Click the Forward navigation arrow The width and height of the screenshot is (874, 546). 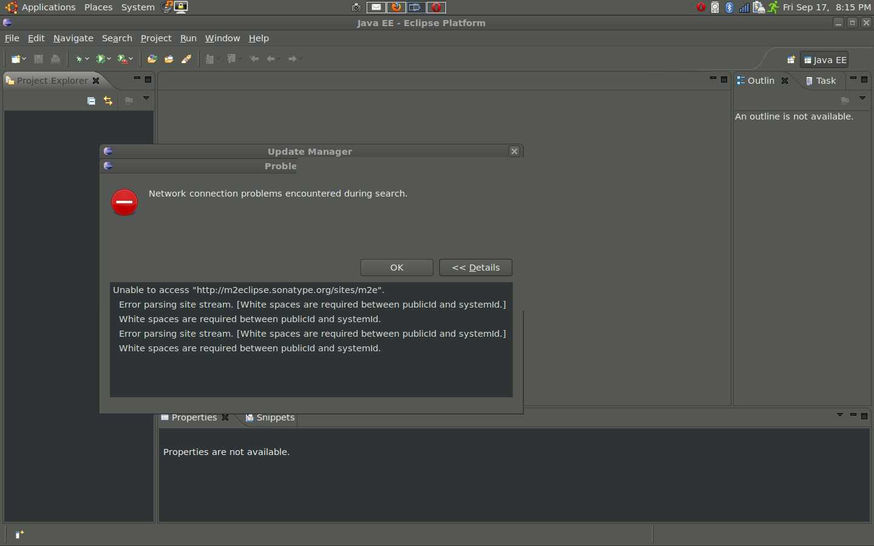tap(293, 59)
